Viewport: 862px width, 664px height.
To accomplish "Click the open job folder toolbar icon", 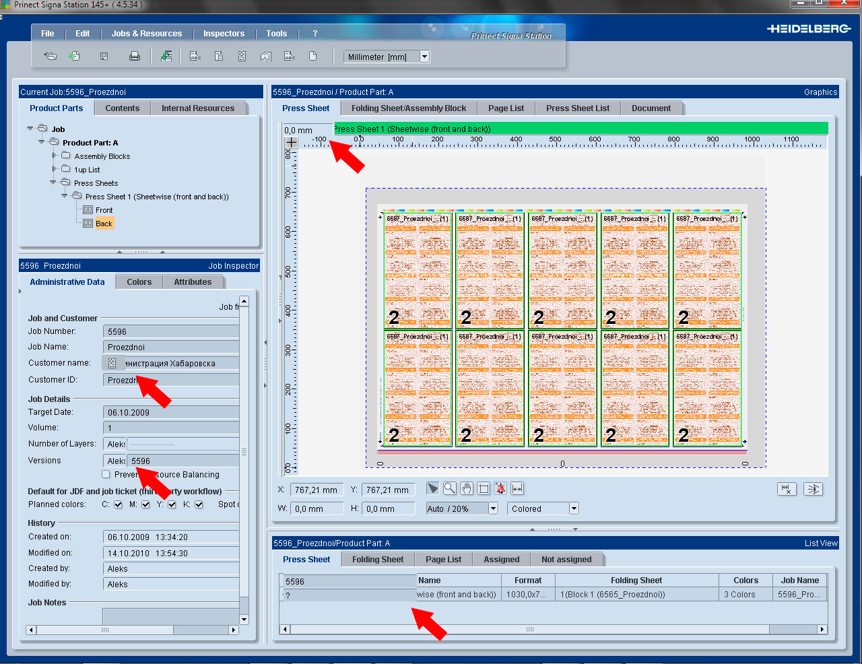I will pos(50,57).
